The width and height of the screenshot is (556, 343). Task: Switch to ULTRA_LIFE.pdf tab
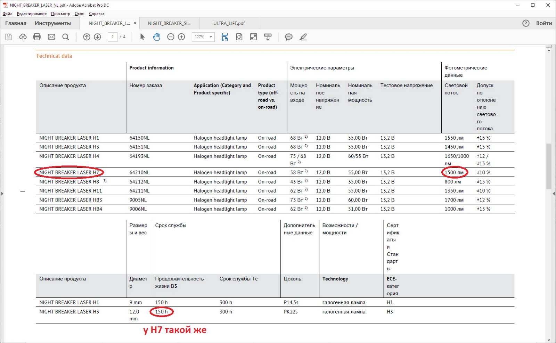(x=229, y=23)
